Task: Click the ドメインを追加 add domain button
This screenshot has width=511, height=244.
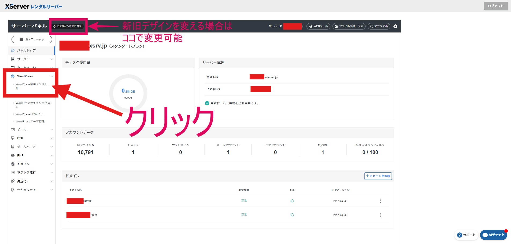Action: 378,176
